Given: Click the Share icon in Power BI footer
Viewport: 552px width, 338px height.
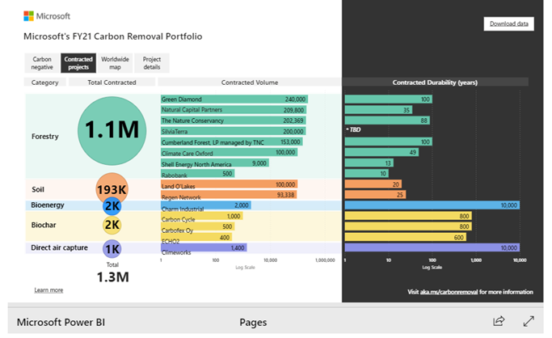Looking at the screenshot, I should [x=499, y=321].
